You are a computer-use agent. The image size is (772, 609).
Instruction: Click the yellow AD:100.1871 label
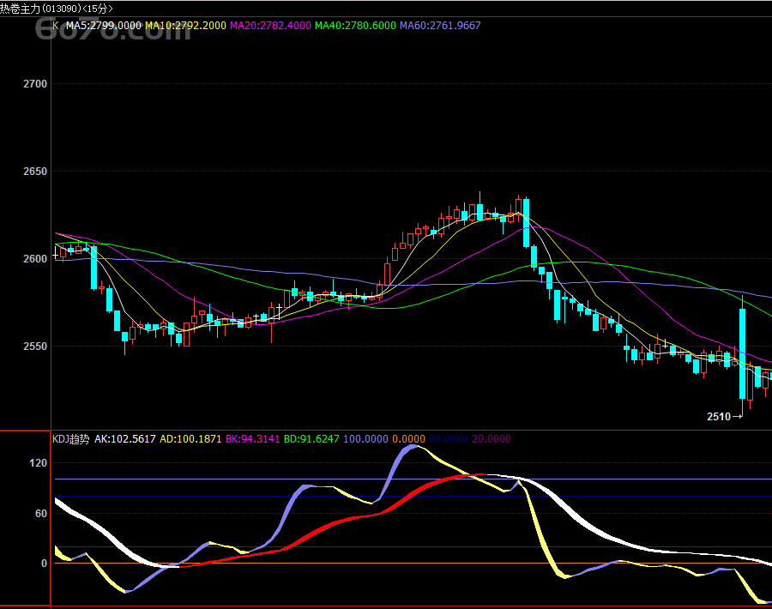pos(190,439)
